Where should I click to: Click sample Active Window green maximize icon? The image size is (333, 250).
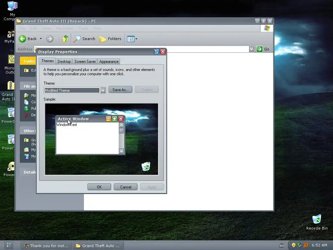(x=114, y=118)
